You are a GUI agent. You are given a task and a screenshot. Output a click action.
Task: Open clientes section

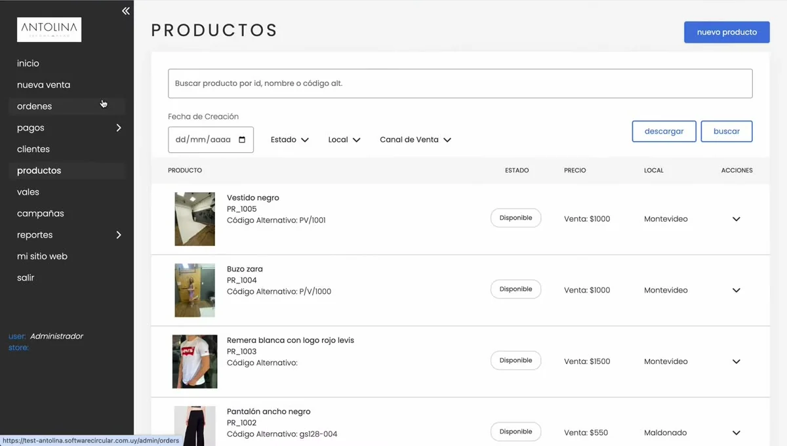(x=33, y=149)
